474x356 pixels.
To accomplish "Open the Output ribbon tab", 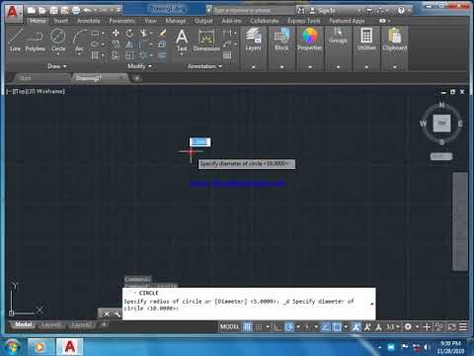I will pos(203,21).
